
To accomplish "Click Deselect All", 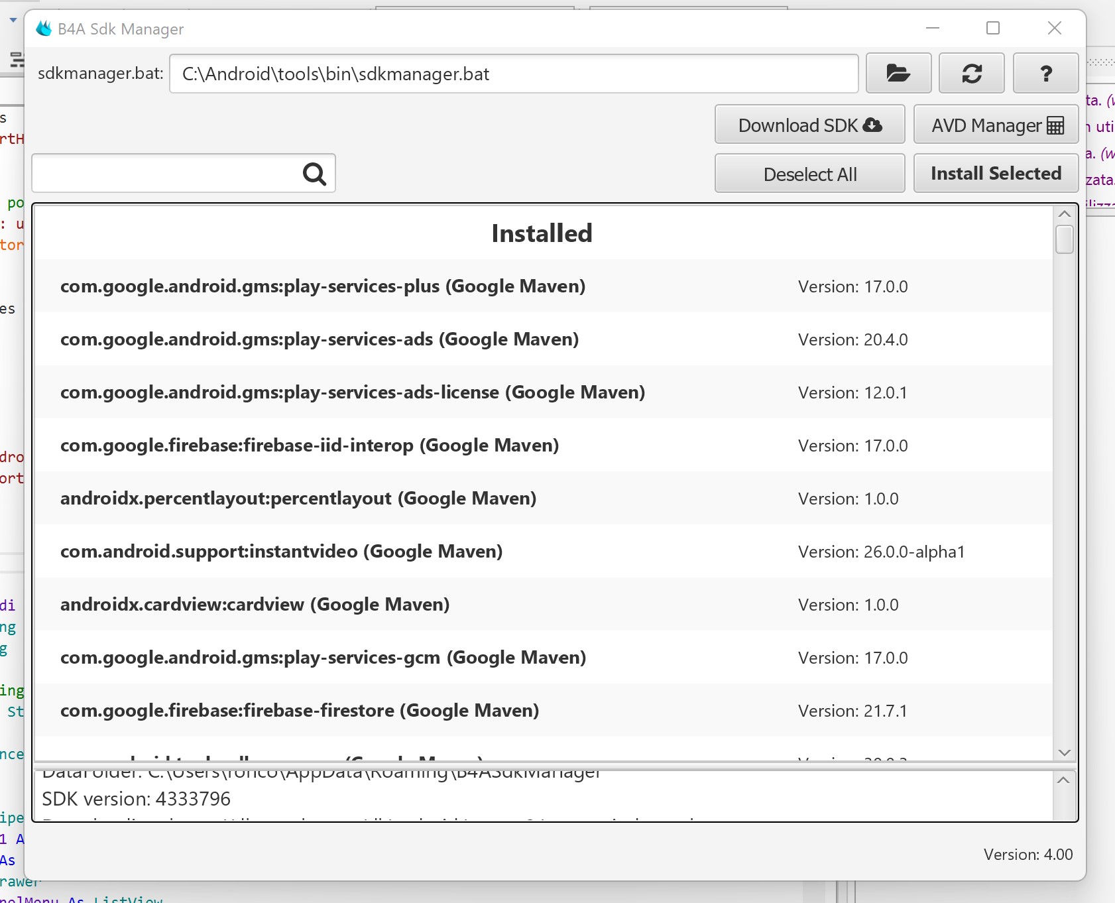I will point(809,174).
